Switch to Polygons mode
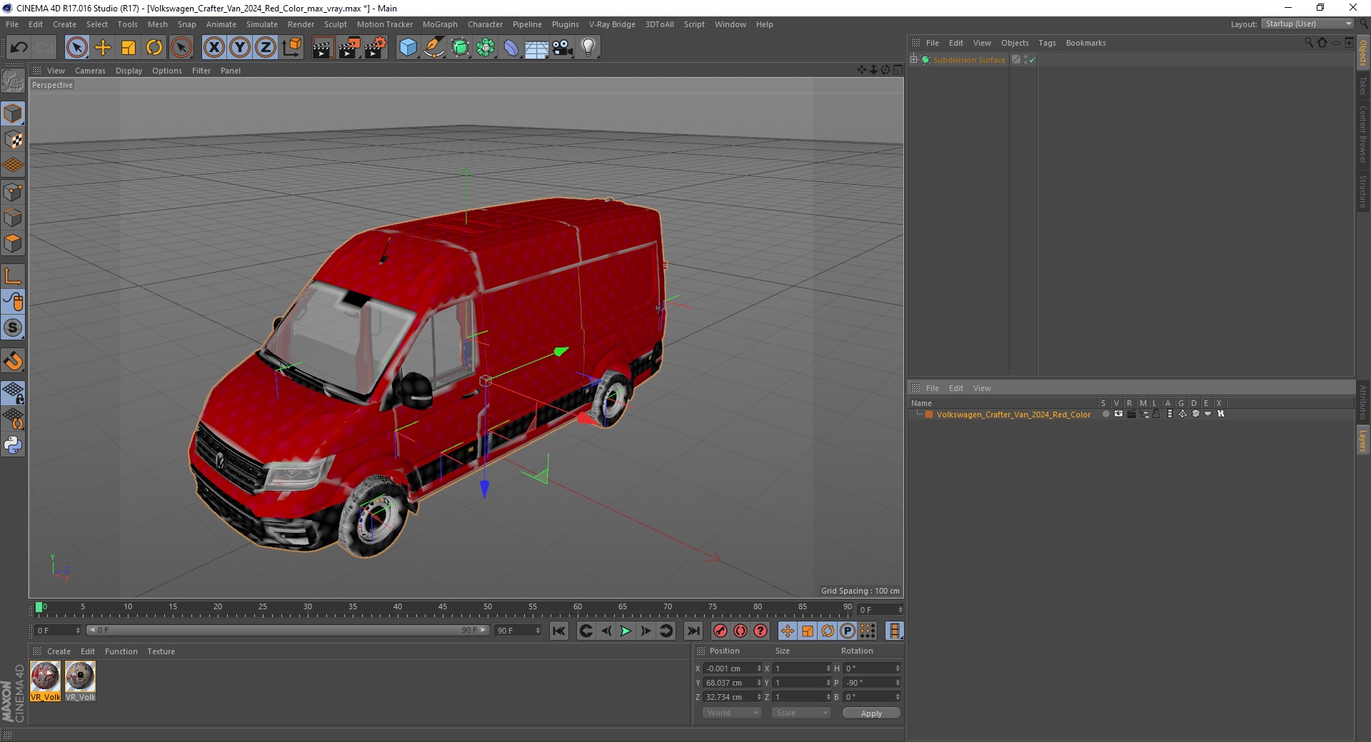Viewport: 1371px width, 742px height. pyautogui.click(x=13, y=243)
